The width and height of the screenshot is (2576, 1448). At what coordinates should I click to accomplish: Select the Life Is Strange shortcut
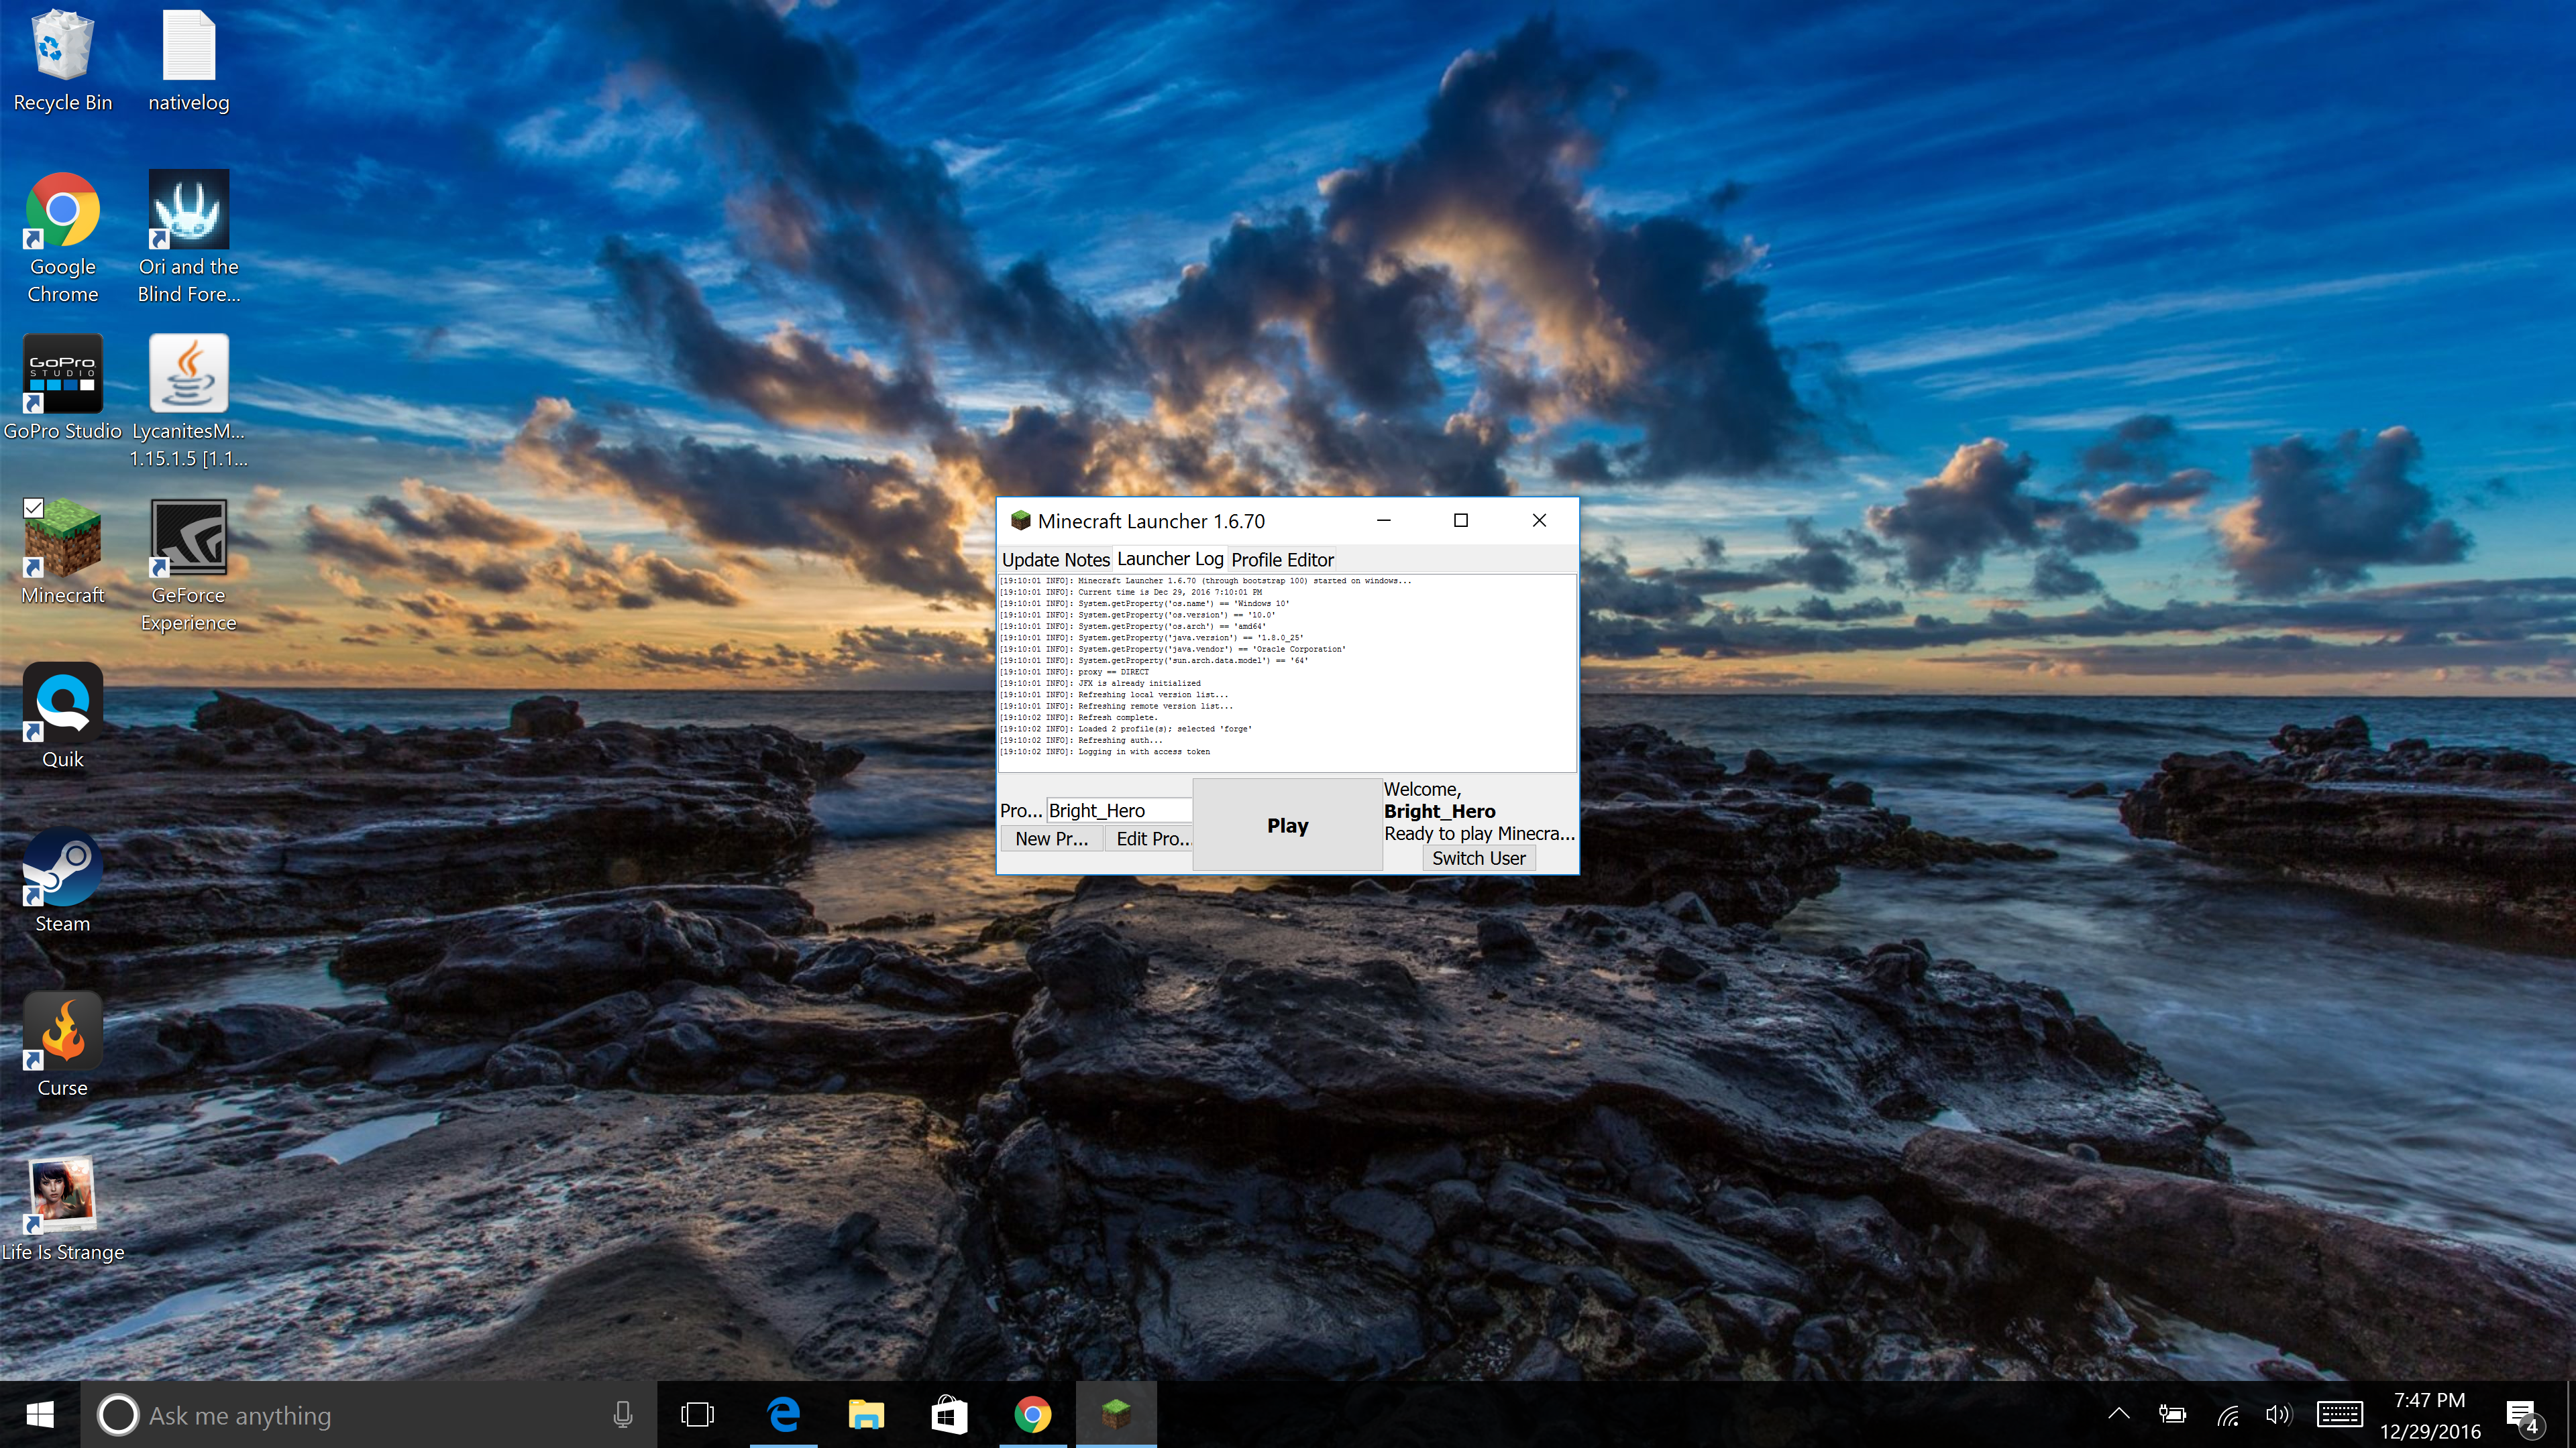click(62, 1197)
